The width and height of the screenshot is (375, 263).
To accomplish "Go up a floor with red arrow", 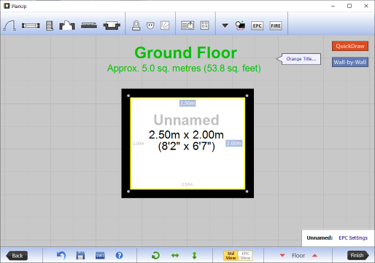I will click(x=314, y=255).
